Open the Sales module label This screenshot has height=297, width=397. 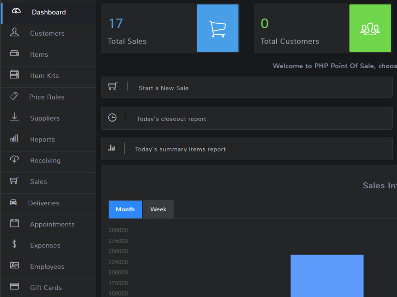pos(39,182)
